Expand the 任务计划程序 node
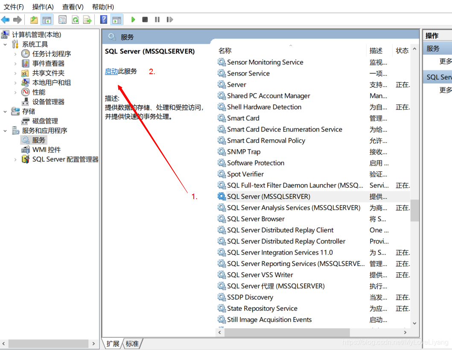This screenshot has height=350, width=452. coord(15,54)
